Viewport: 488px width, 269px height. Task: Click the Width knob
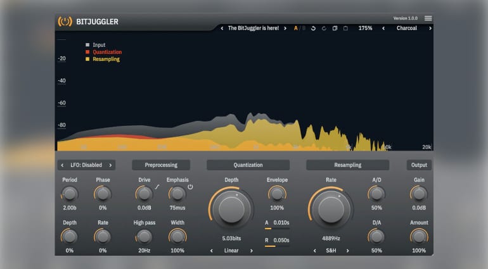[x=177, y=237]
